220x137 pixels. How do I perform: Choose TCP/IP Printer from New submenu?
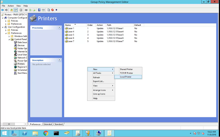pos(128,73)
